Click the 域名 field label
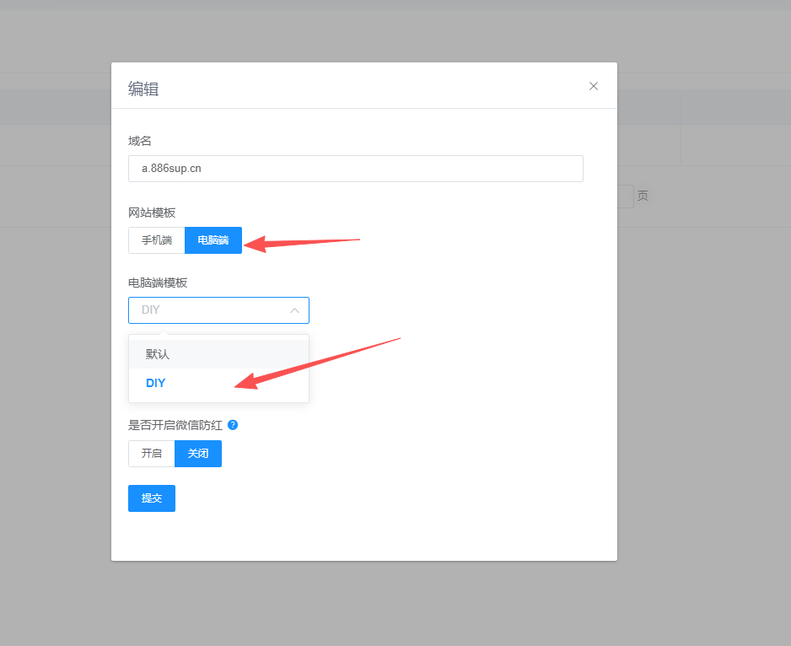791x646 pixels. (140, 141)
